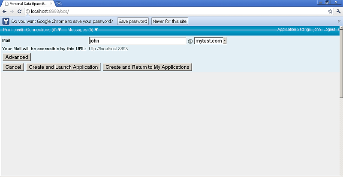Expand the Connections (0) menu
The height and width of the screenshot is (177, 343).
[x=44, y=30]
